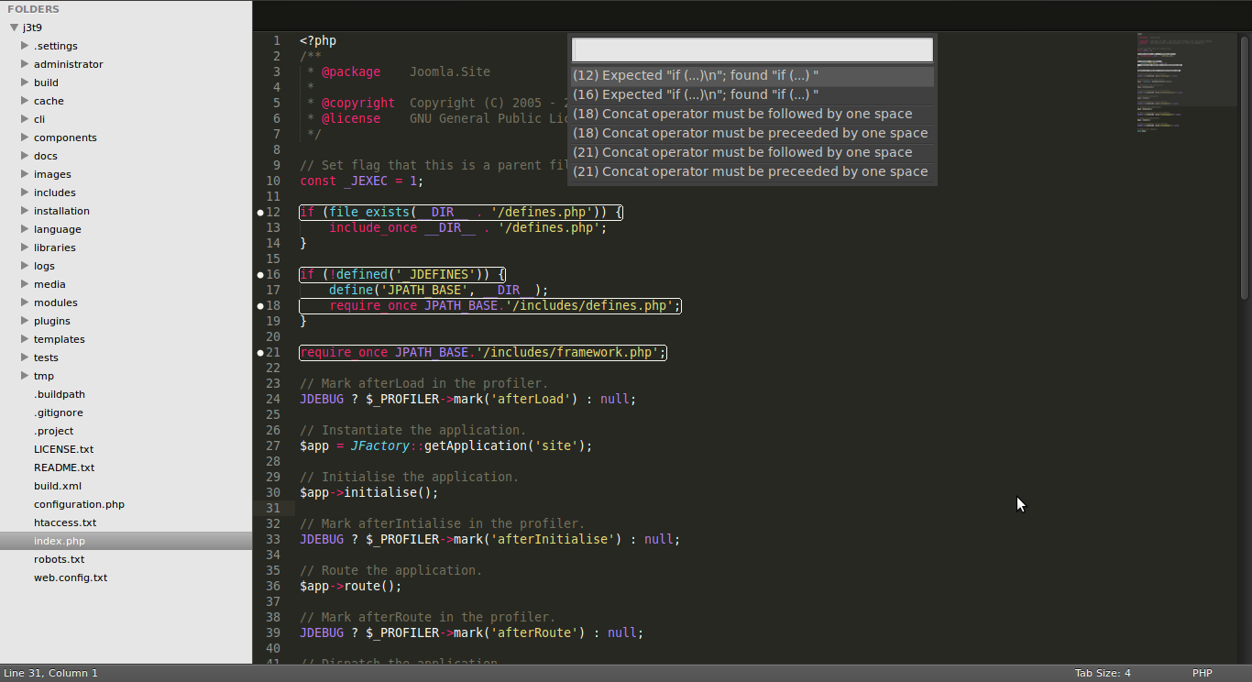Open README.txt in the sidebar
Image resolution: width=1252 pixels, height=682 pixels.
pyautogui.click(x=64, y=467)
